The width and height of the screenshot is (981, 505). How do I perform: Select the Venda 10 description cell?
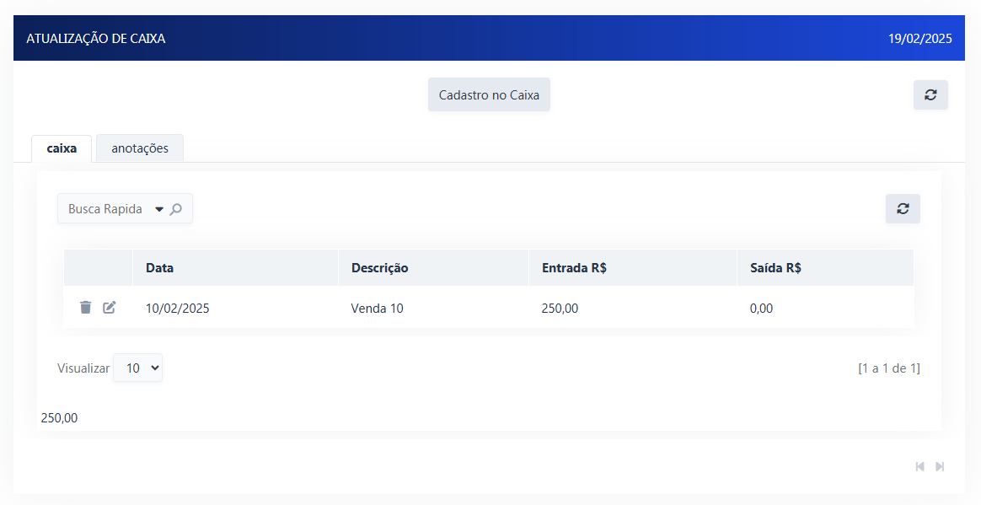[377, 308]
